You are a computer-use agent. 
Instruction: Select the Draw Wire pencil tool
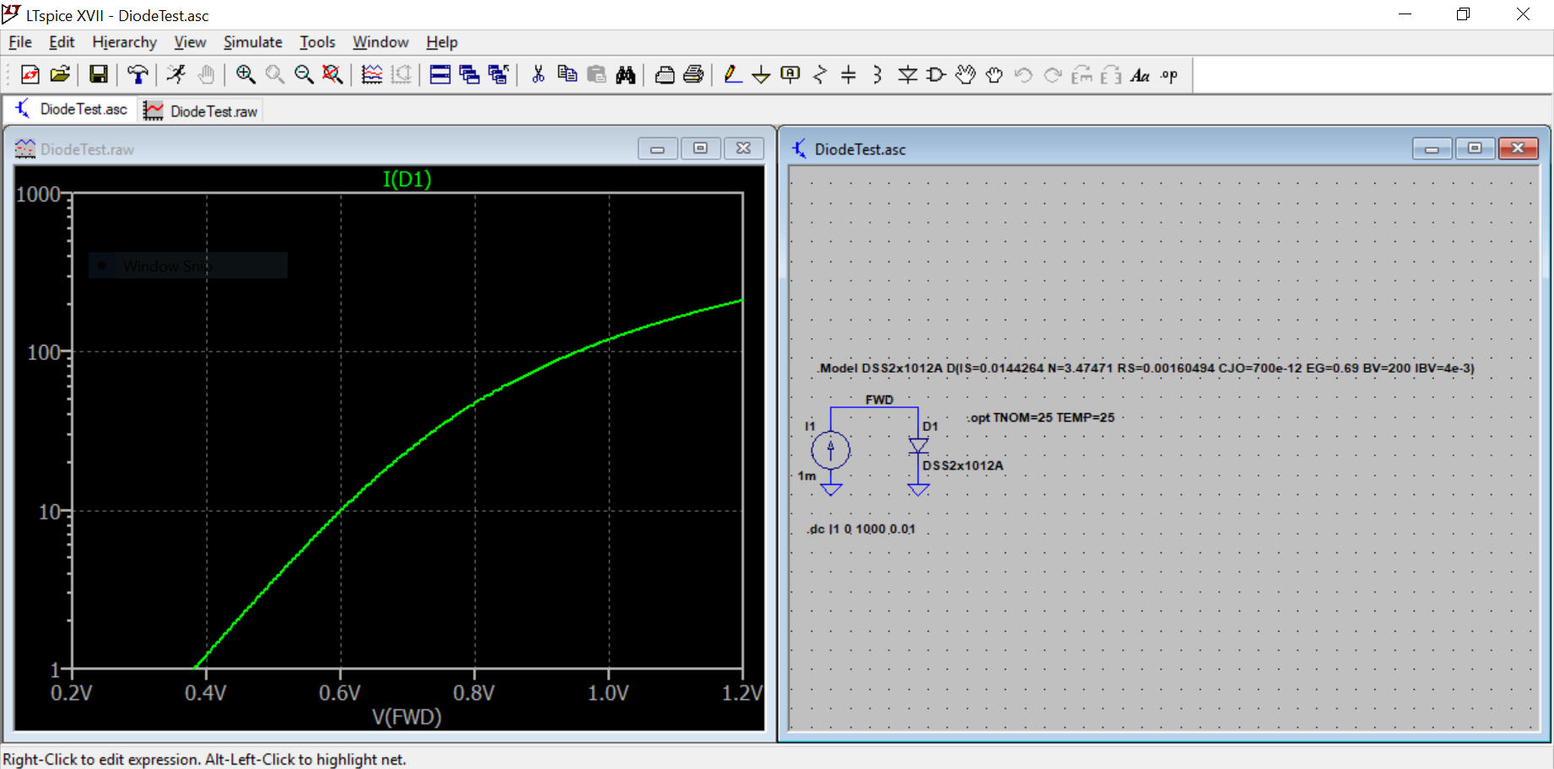[732, 75]
